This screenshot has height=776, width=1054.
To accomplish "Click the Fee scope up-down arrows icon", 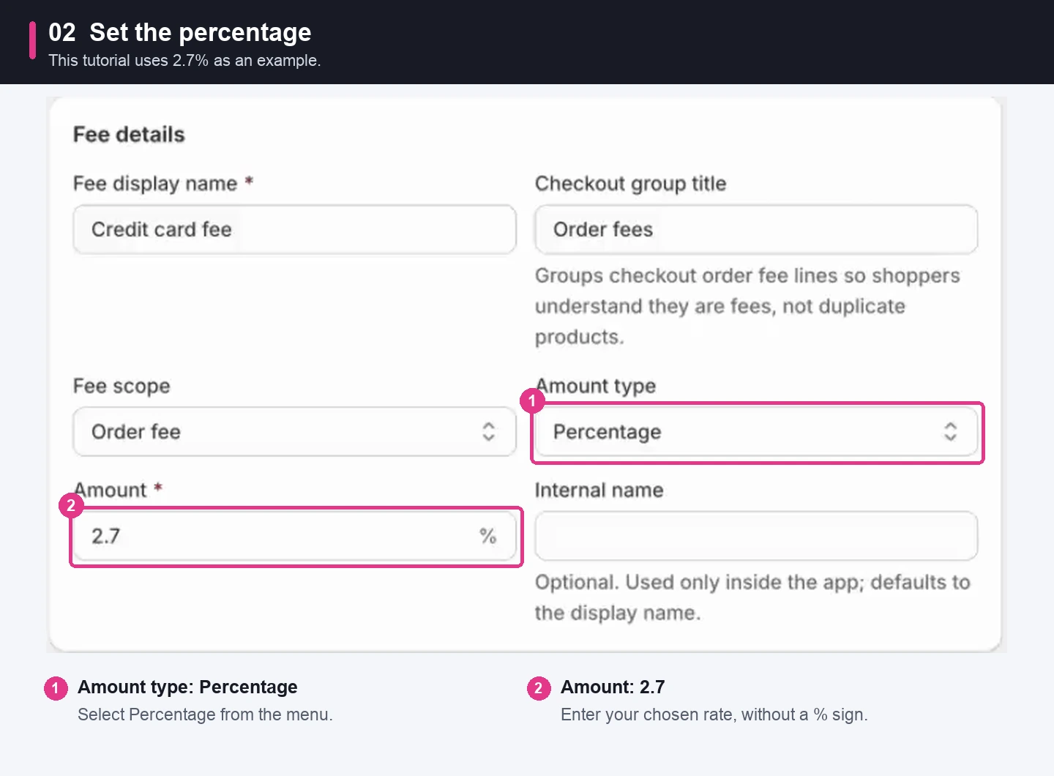I will (488, 432).
